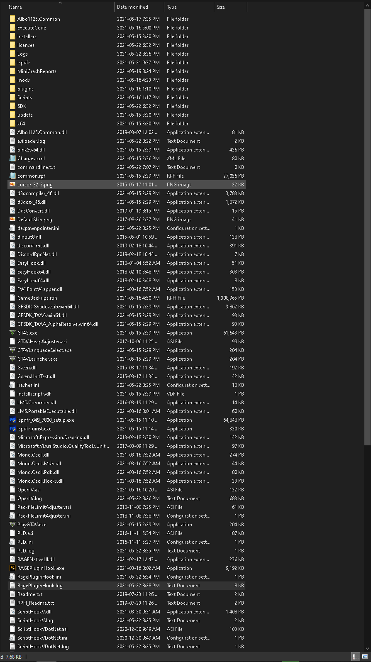Click the x64 folder icon

point(12,124)
